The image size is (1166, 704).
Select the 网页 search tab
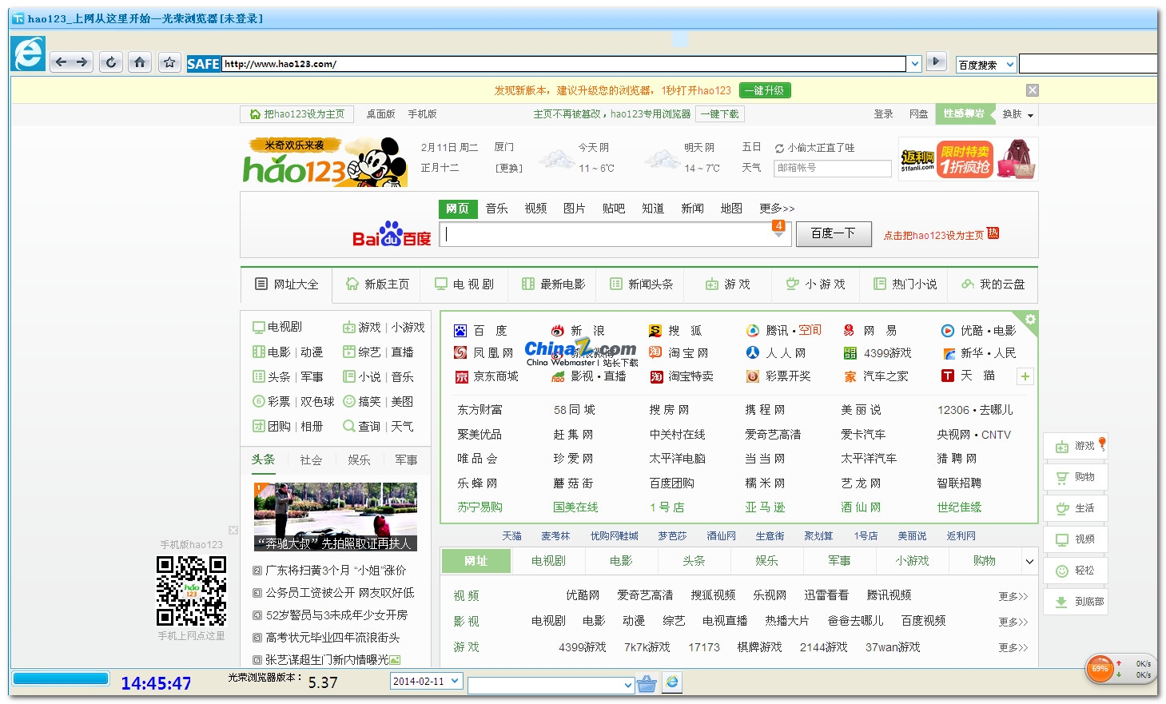(457, 209)
